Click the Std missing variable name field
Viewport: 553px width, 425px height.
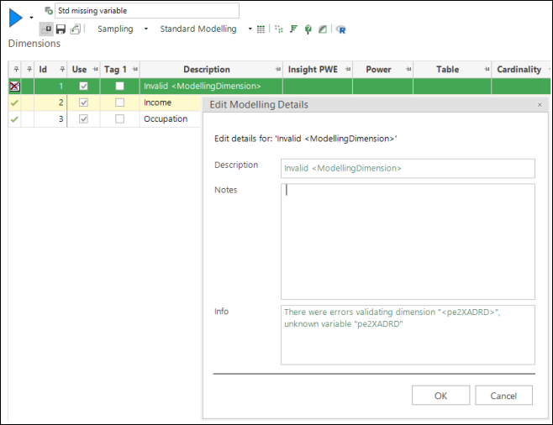(x=147, y=11)
